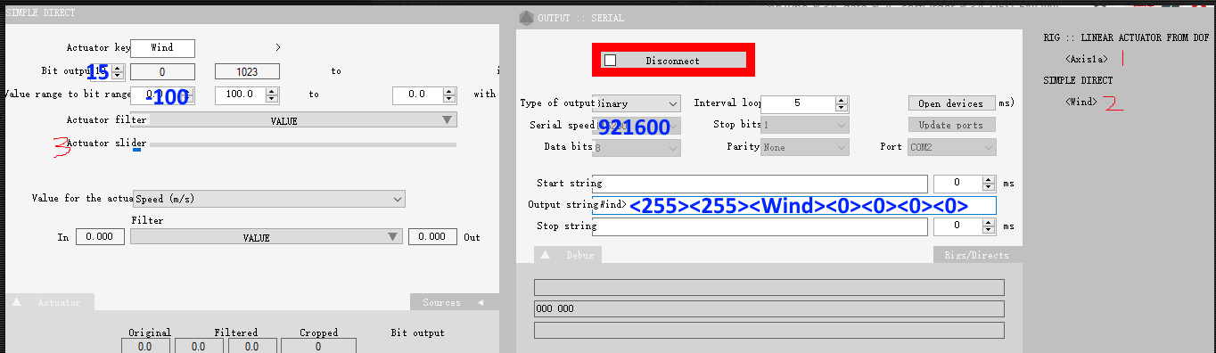Open the Data bits dropdown
The image size is (1216, 353).
(637, 147)
